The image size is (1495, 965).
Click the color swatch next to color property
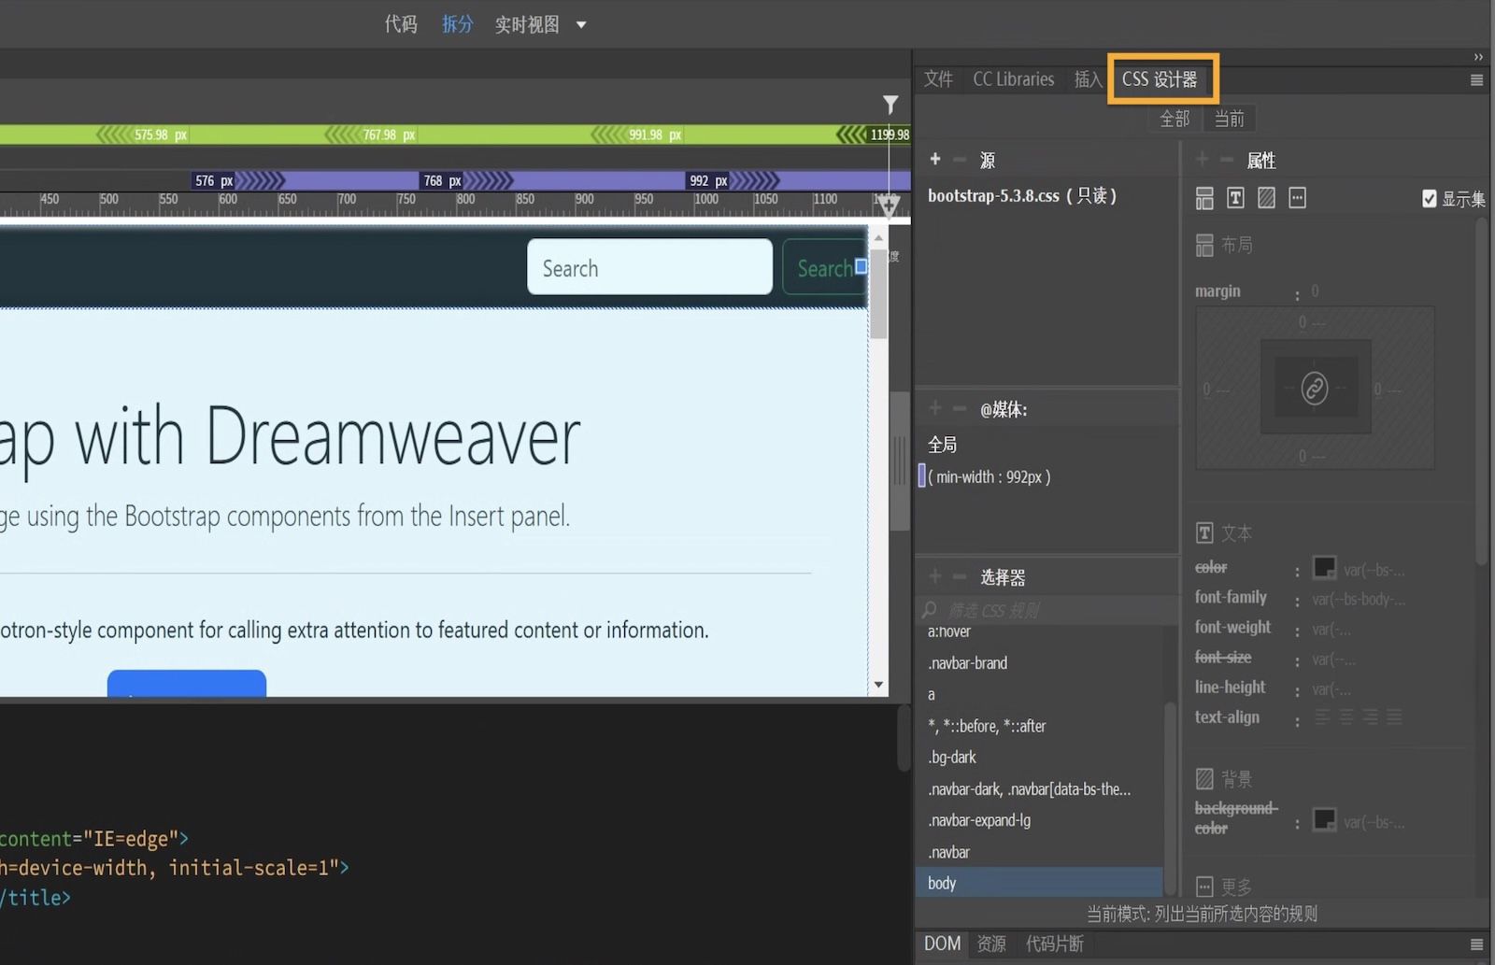click(x=1324, y=567)
